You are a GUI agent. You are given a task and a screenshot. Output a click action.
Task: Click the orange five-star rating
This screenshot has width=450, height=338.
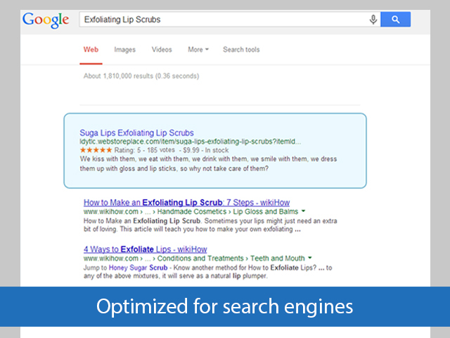96,150
